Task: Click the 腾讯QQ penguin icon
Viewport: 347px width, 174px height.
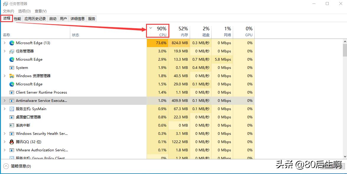Action: (12, 142)
